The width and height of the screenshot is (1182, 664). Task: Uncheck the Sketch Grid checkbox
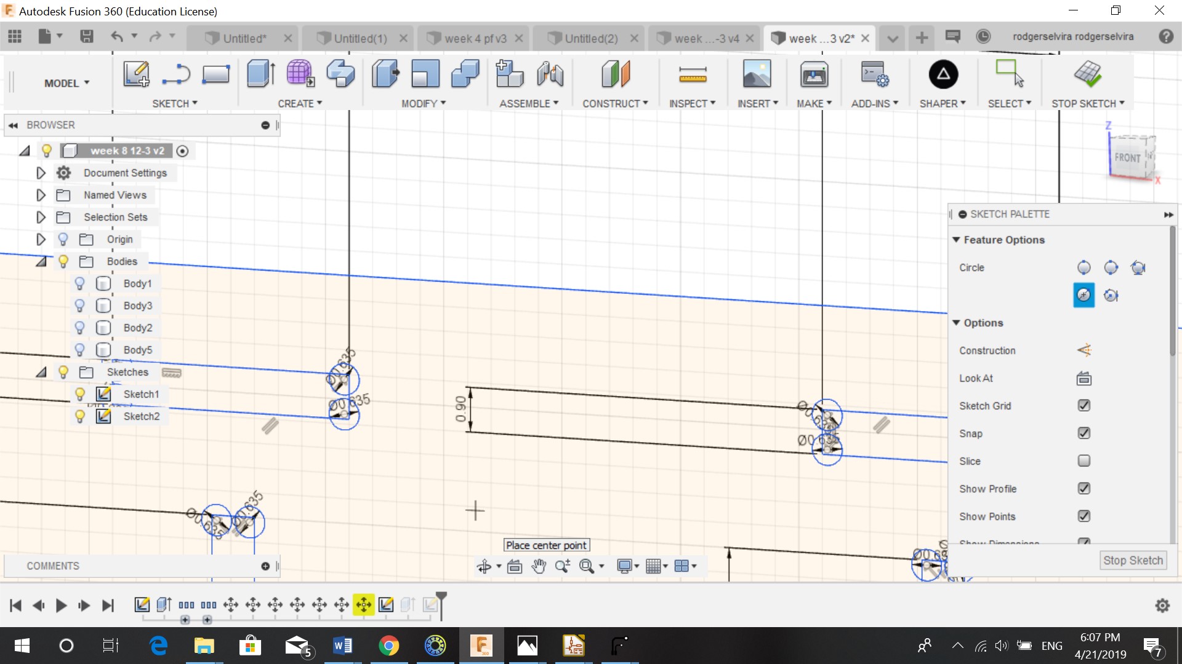(1083, 406)
